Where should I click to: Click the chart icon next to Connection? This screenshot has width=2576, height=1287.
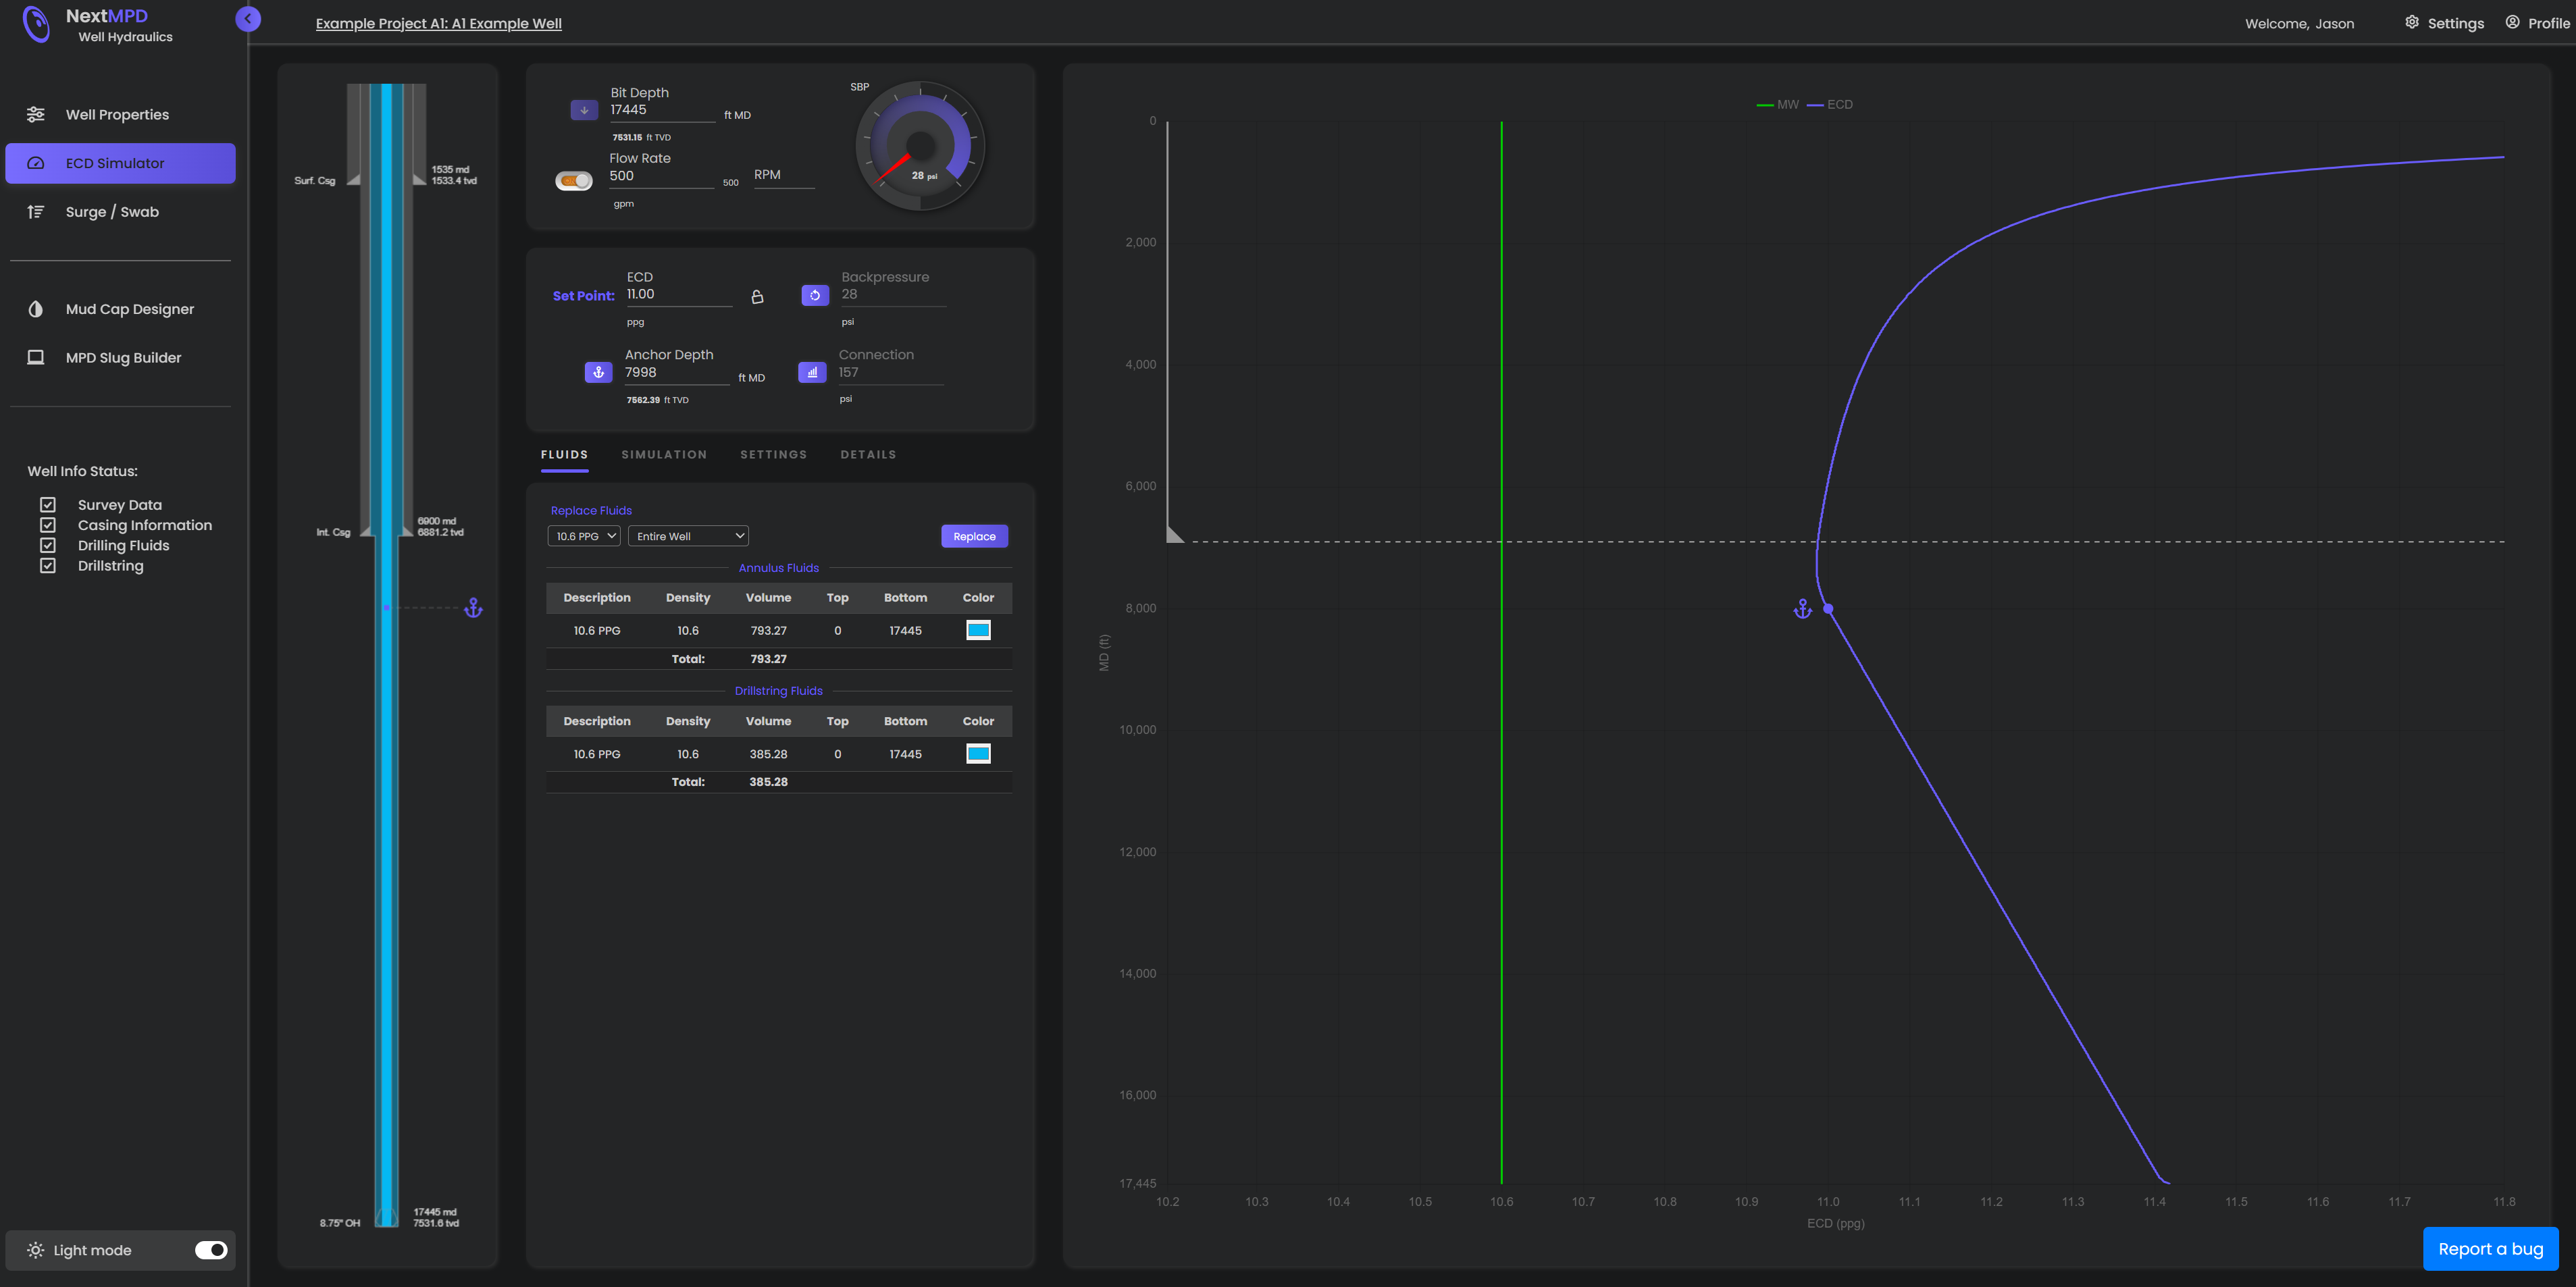[811, 371]
